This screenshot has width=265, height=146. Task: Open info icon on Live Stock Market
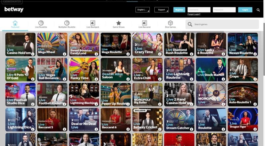point(223,79)
